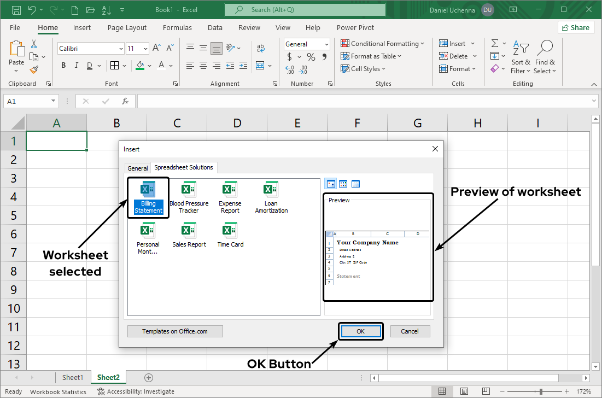Open the Formulas ribbon tab
Screen dimensions: 602x398
click(x=177, y=27)
